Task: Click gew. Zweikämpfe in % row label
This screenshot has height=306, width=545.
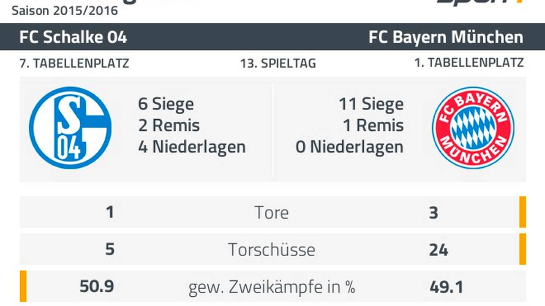Action: (x=272, y=287)
